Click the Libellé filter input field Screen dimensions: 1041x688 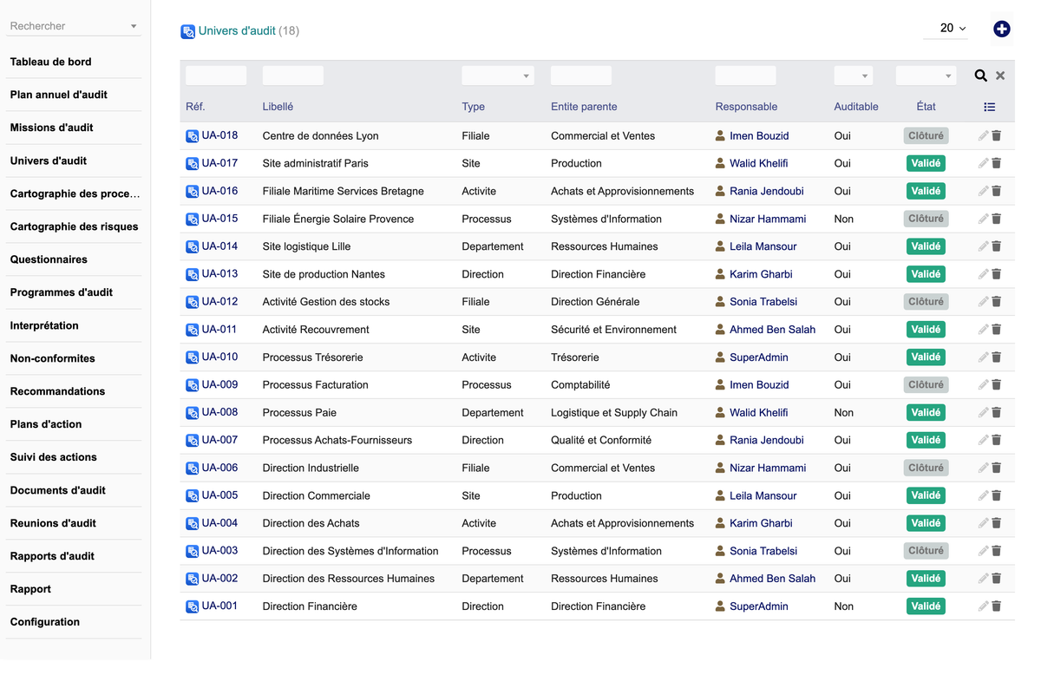pos(293,75)
